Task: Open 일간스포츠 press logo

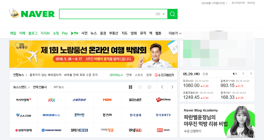Action: [135, 100]
